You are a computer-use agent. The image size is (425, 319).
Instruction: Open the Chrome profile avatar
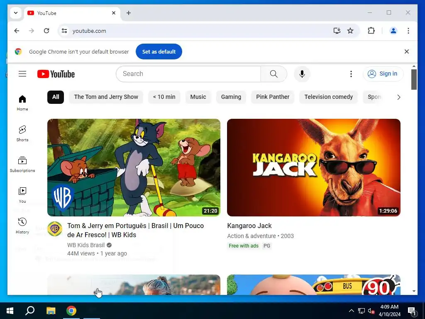click(393, 31)
